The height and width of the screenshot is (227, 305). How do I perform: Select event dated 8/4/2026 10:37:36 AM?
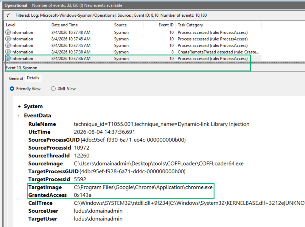(x=133, y=58)
